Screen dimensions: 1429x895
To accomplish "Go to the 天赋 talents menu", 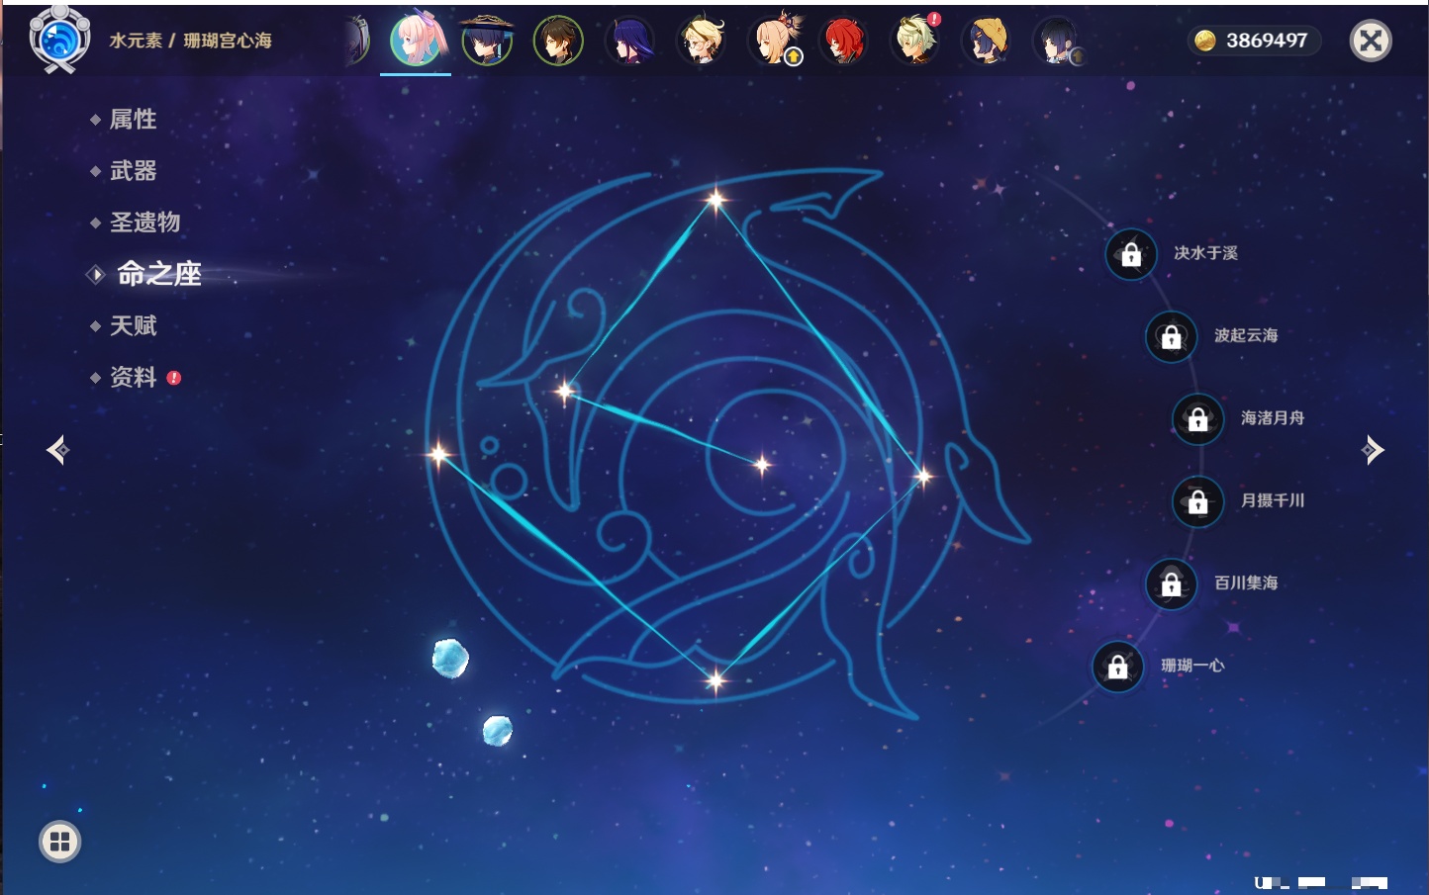I will [133, 325].
